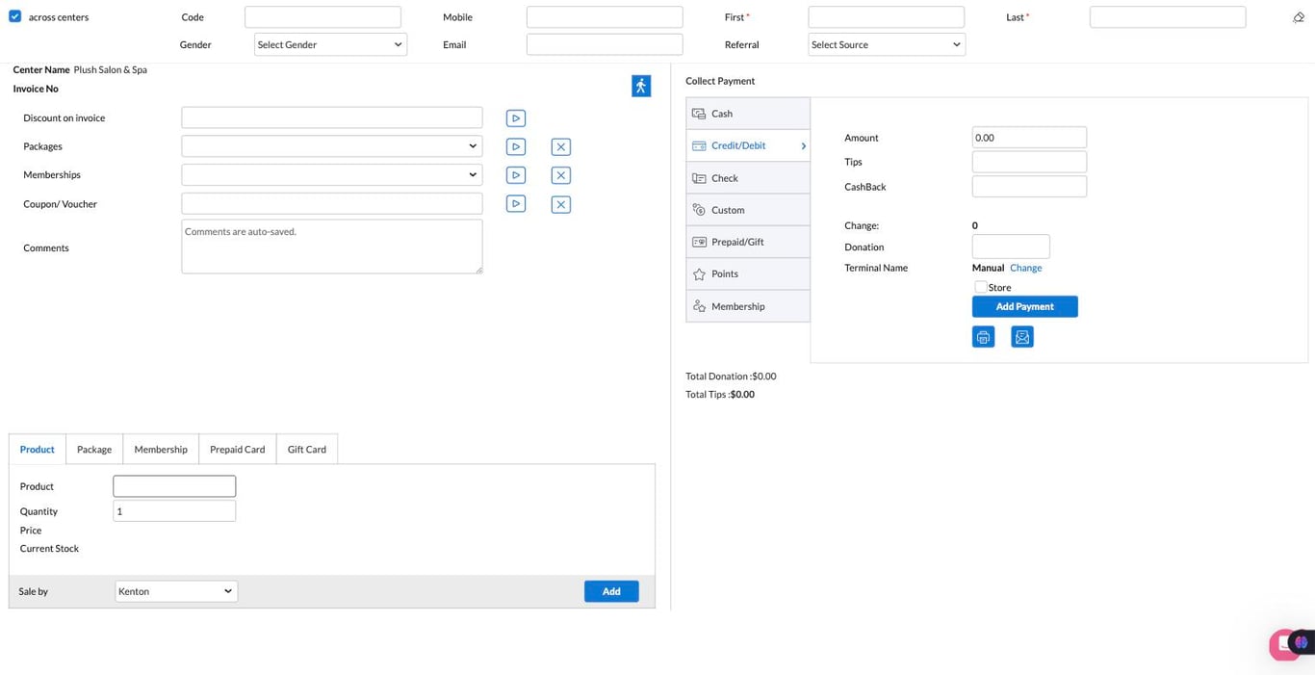Switch to the Package tab
This screenshot has height=675, width=1315.
[94, 450]
